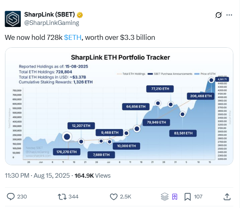The width and height of the screenshot is (240, 208).
Task: Repost the tweet with the retweet icon
Action: [x=62, y=197]
